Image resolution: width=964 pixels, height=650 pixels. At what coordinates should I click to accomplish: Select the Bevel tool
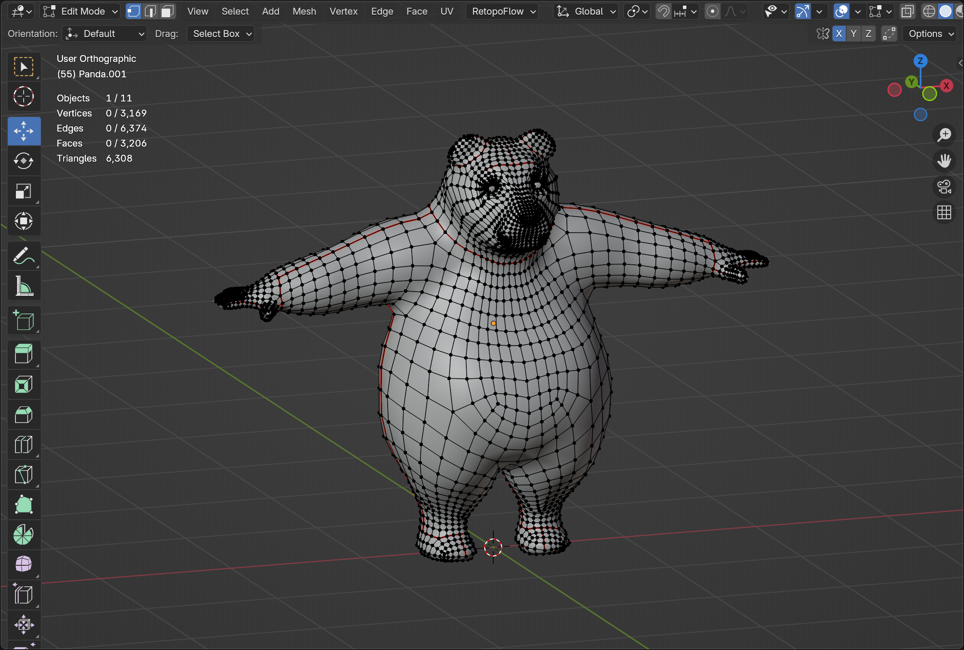24,415
